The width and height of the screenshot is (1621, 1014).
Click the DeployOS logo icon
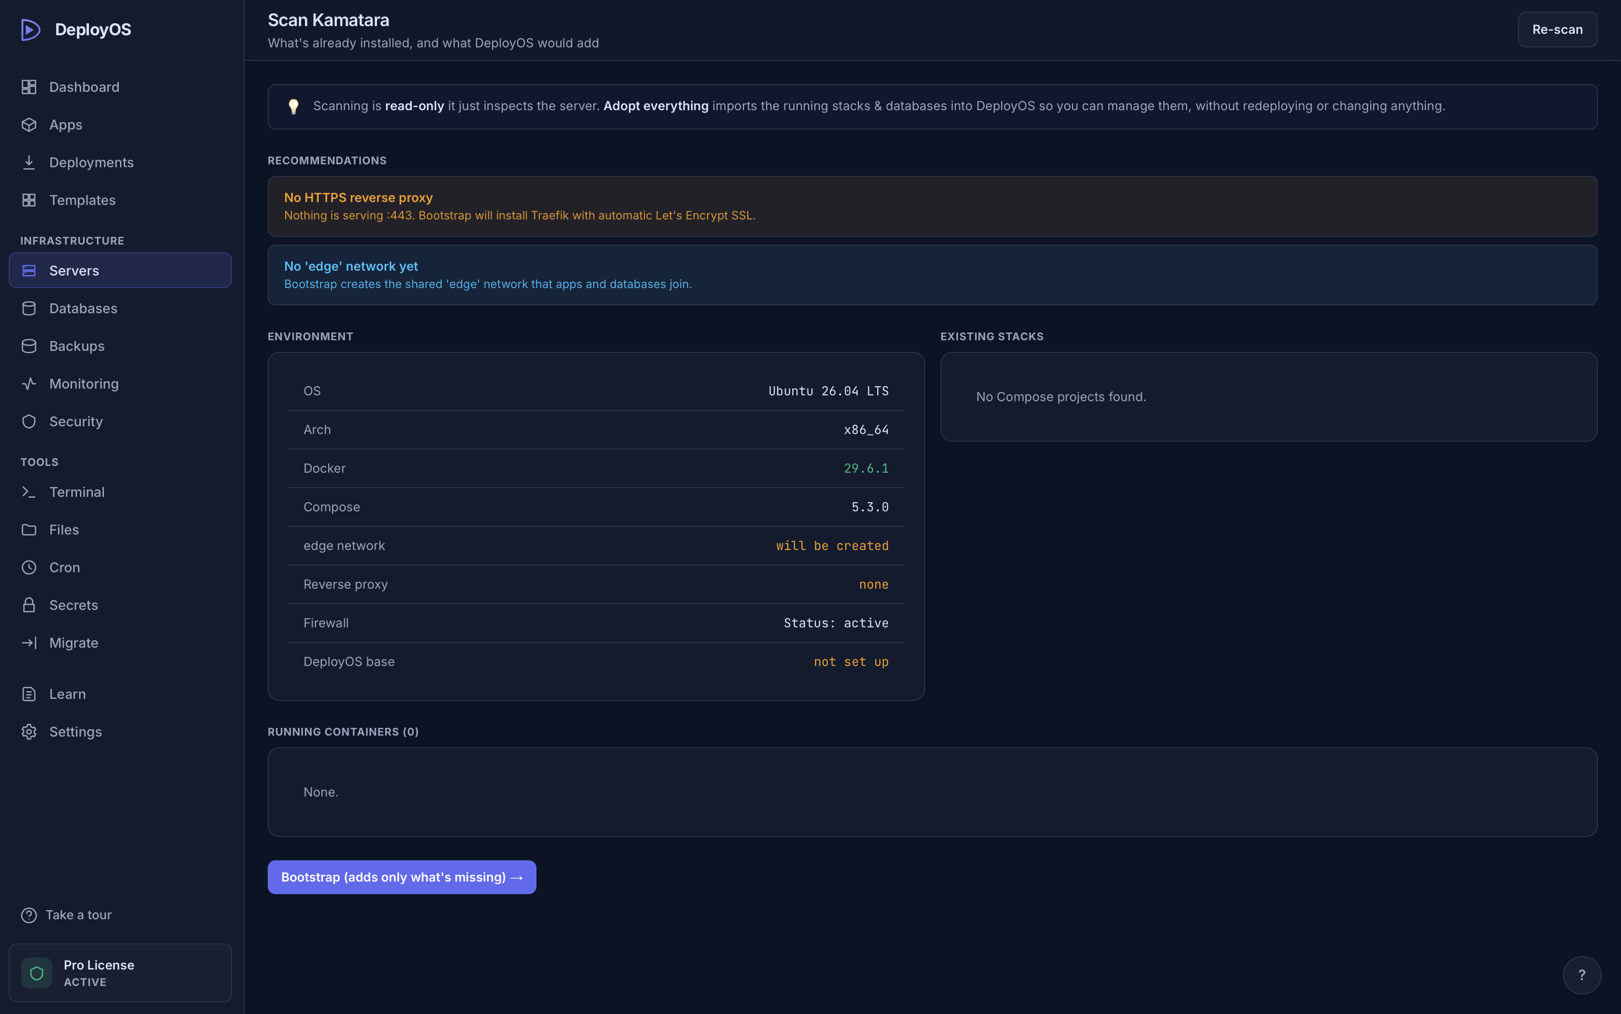coord(30,29)
